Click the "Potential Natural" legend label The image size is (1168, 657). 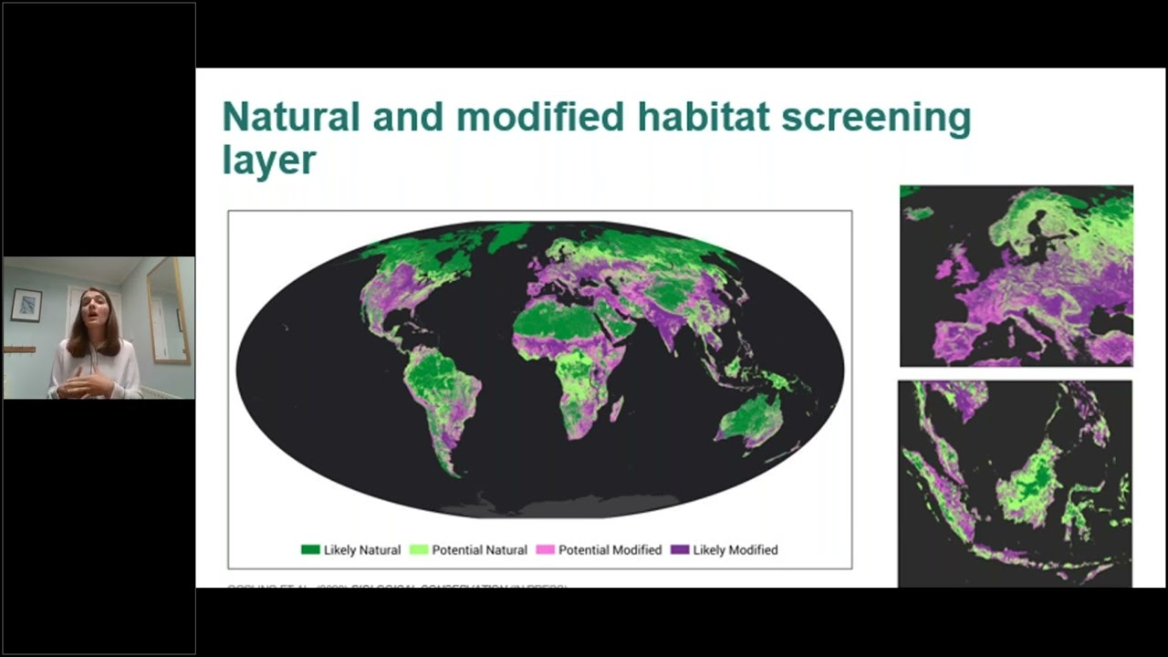480,550
